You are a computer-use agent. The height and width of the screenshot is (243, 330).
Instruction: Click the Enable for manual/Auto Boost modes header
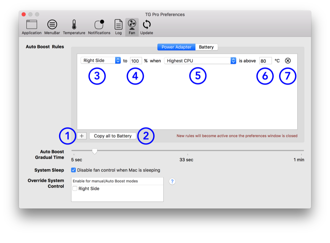(117, 181)
